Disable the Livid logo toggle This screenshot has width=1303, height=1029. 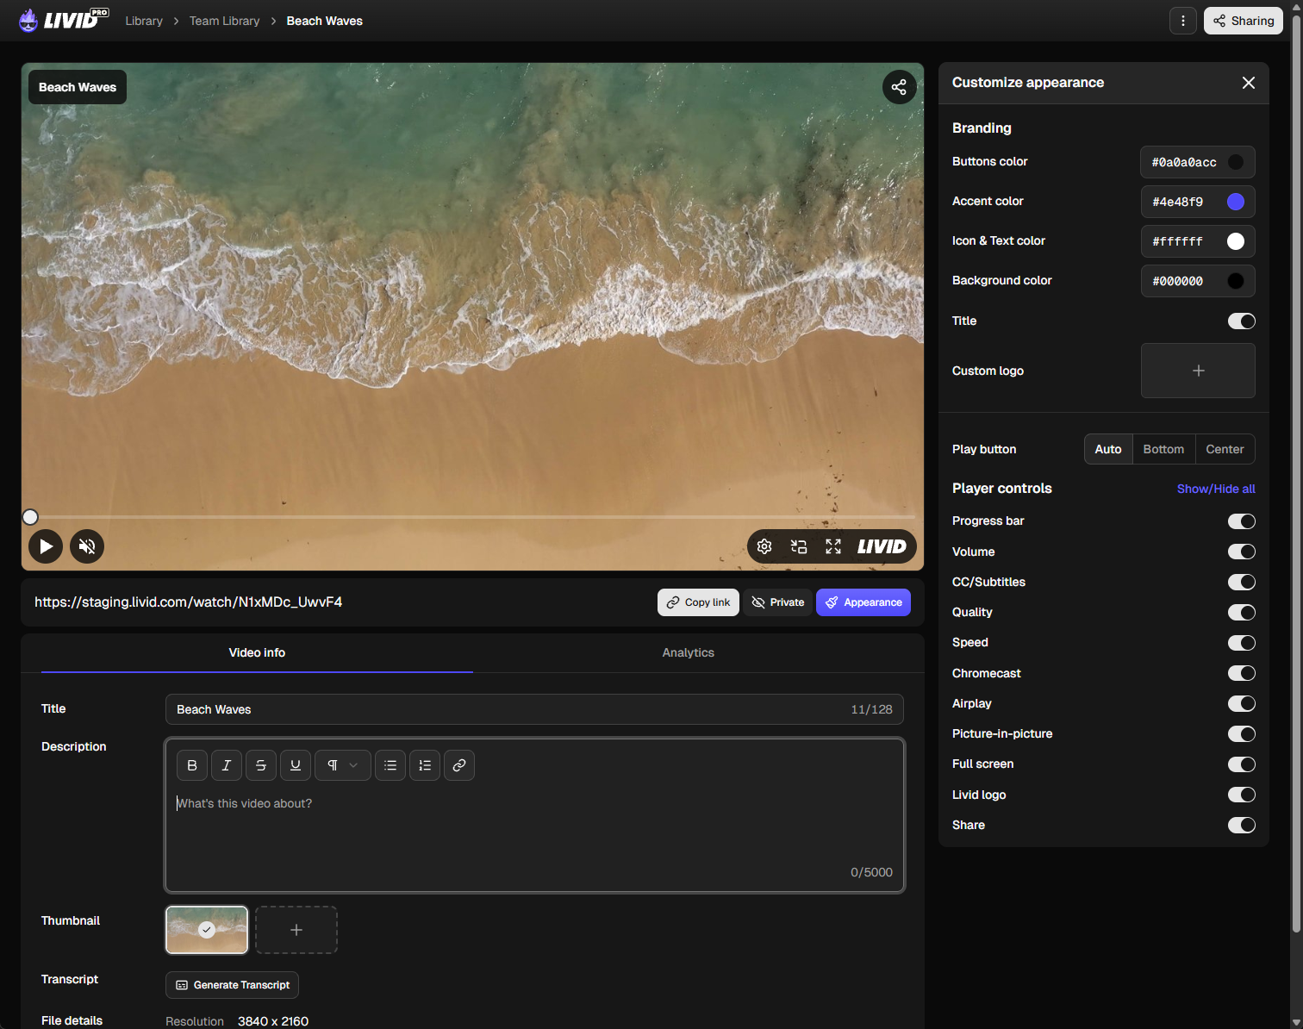1241,795
